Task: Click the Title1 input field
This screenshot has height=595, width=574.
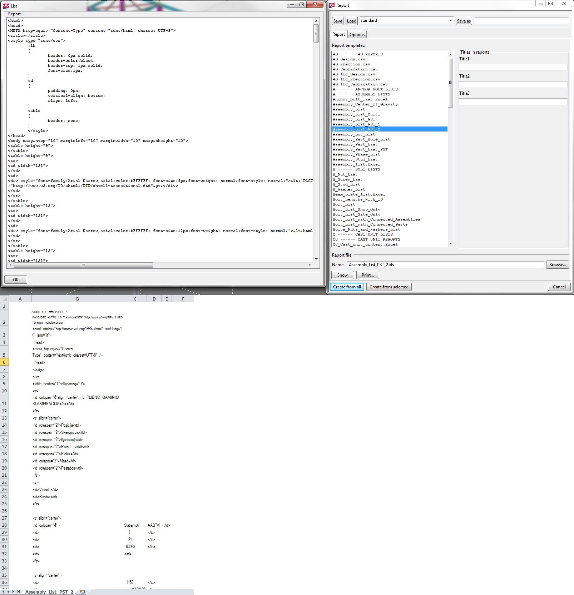Action: click(x=513, y=67)
